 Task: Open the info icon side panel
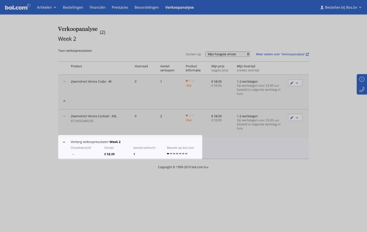pos(362,79)
